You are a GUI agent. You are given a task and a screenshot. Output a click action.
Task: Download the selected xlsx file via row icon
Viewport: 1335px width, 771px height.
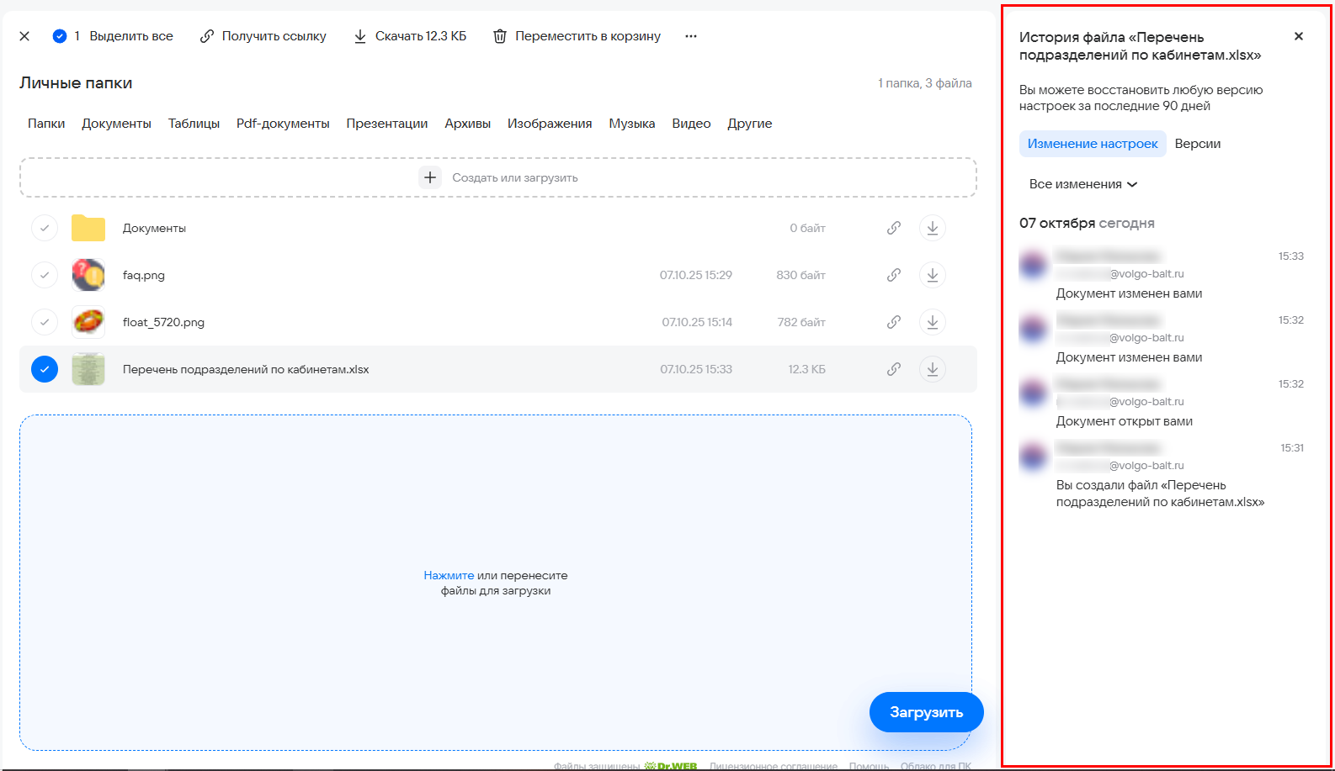932,369
